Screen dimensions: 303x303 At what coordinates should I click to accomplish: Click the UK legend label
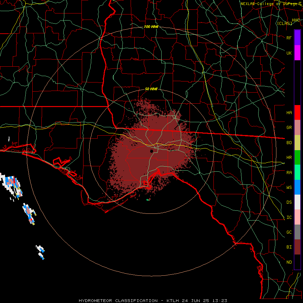click(289, 53)
